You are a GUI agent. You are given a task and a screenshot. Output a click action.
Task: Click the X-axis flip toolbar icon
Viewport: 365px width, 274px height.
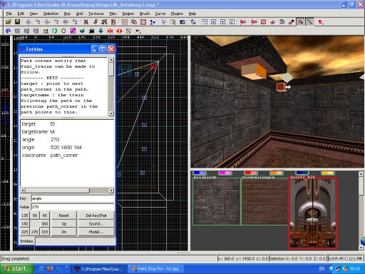[x=29, y=22]
